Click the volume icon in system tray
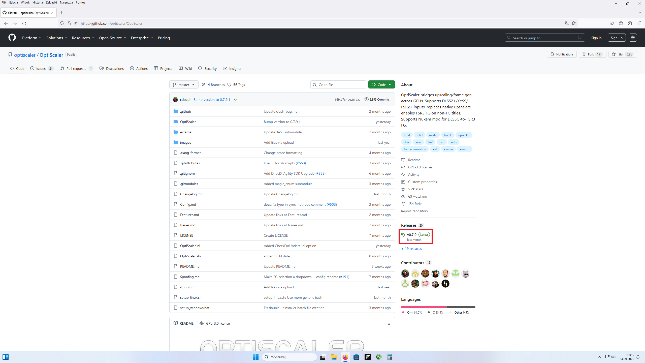 coord(613,357)
